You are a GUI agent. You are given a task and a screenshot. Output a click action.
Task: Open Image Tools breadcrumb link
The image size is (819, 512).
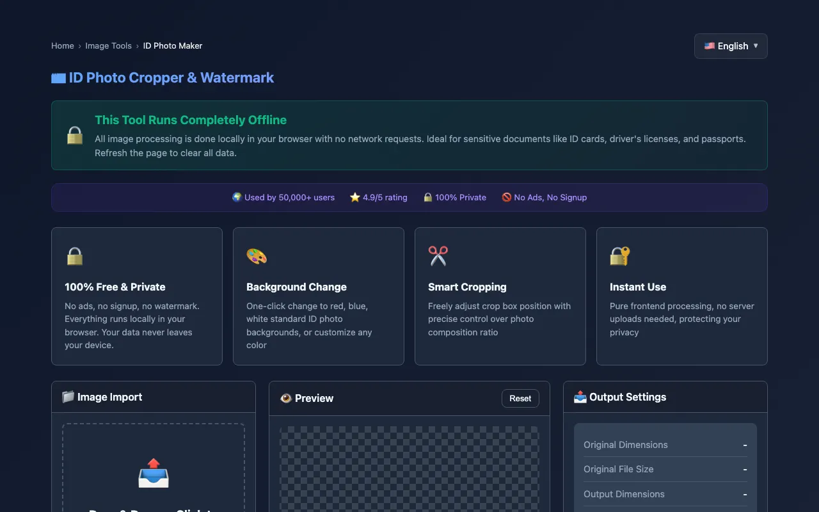(x=109, y=46)
